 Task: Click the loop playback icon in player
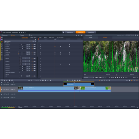tap(109, 77)
